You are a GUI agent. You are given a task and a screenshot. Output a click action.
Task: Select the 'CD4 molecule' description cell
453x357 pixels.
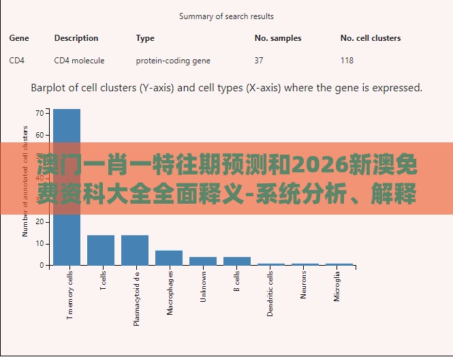[79, 61]
